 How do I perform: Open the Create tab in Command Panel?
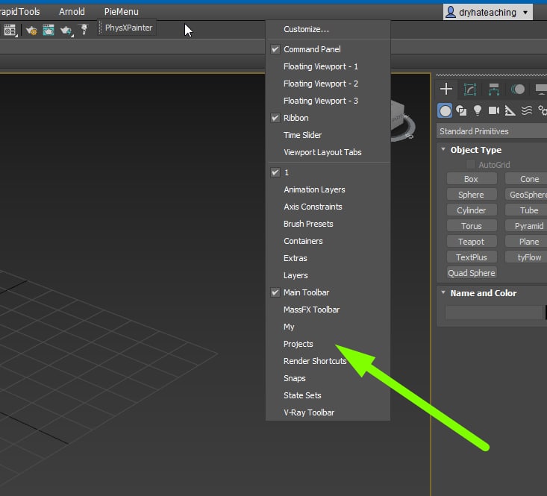446,90
